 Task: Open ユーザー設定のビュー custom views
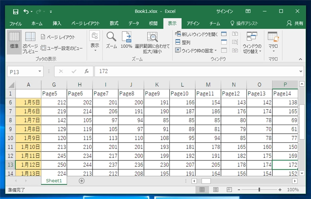(62, 48)
